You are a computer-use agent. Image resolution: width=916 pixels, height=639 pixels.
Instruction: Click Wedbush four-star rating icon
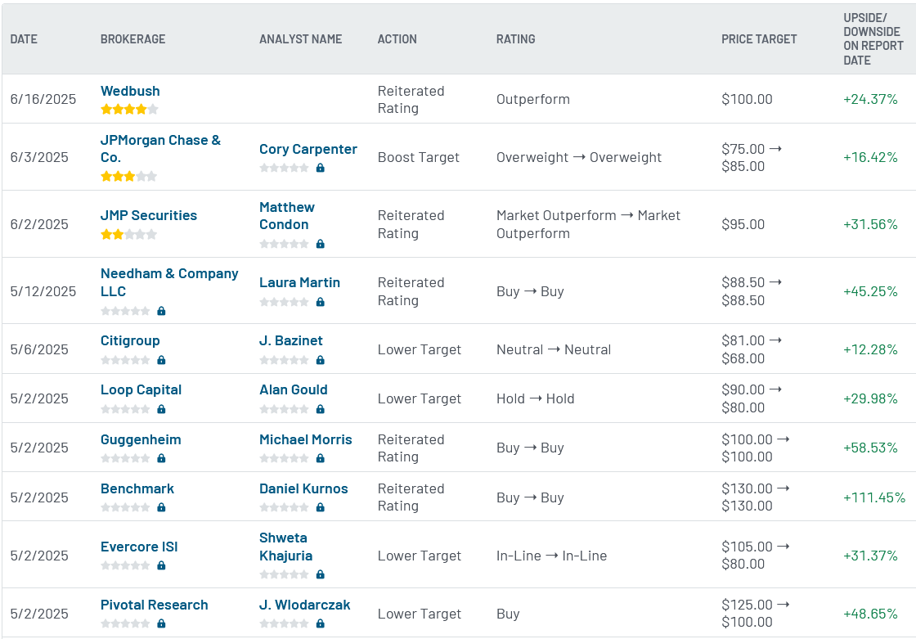[x=129, y=109]
